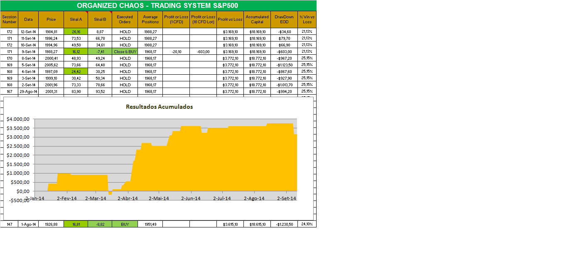
Task: Select the Profit or Loss (1 CFD) header
Action: click(176, 20)
